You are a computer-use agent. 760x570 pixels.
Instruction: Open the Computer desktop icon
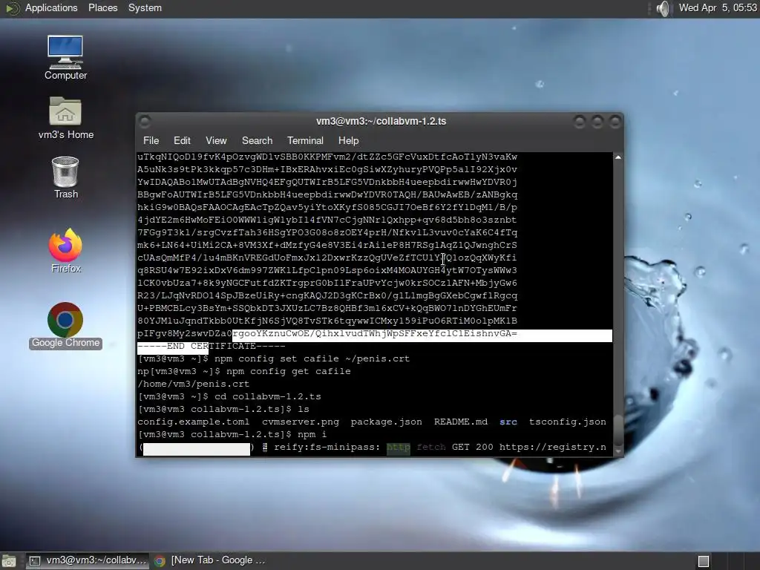tap(65, 57)
